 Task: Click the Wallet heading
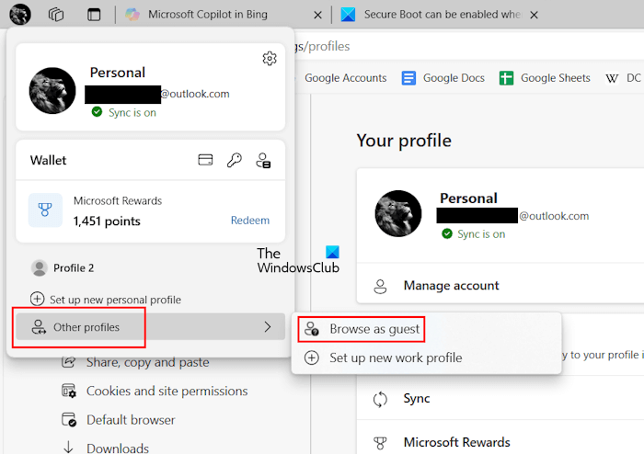click(x=48, y=160)
